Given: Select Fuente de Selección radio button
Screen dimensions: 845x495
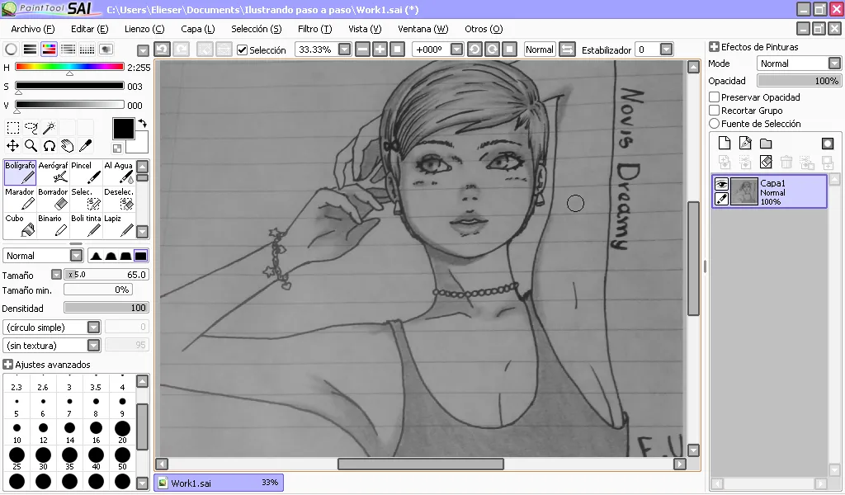Looking at the screenshot, I should coord(714,124).
